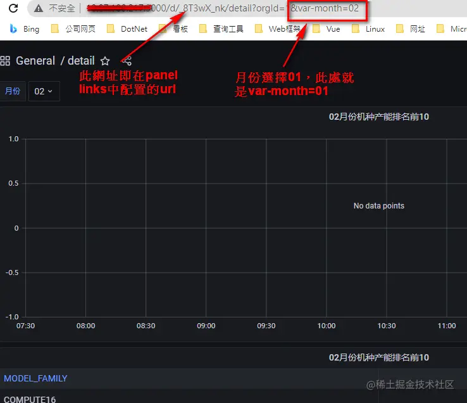Select the COMPUTE16 table cell

30,399
